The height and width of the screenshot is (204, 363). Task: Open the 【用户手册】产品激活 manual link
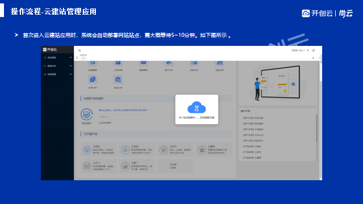[x=253, y=129]
